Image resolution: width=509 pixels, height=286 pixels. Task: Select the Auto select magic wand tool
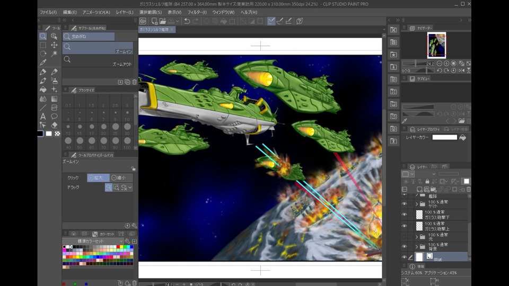click(x=54, y=53)
